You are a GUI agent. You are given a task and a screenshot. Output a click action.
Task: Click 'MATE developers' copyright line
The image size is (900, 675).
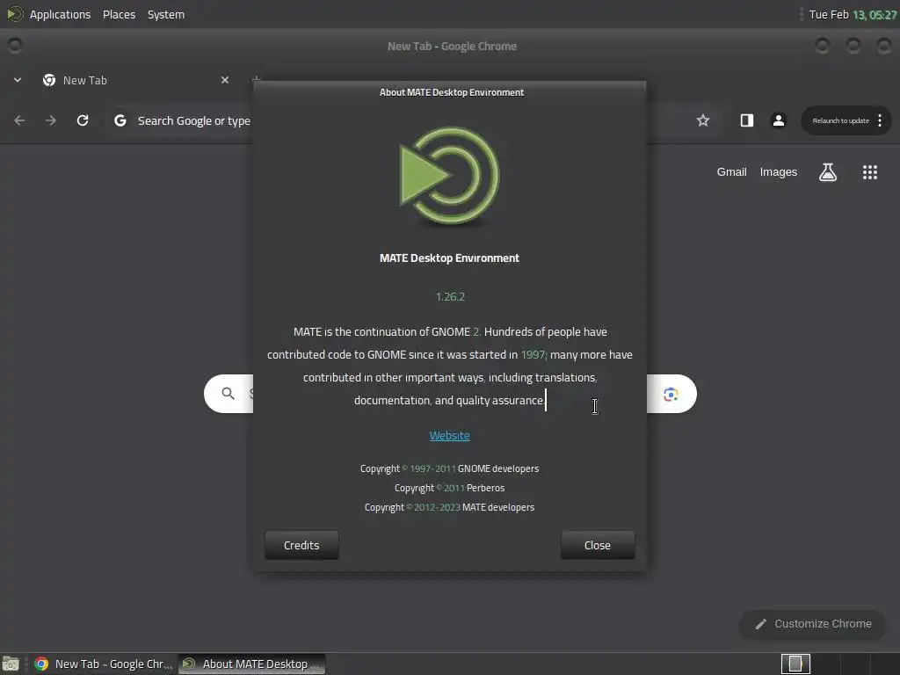point(449,507)
